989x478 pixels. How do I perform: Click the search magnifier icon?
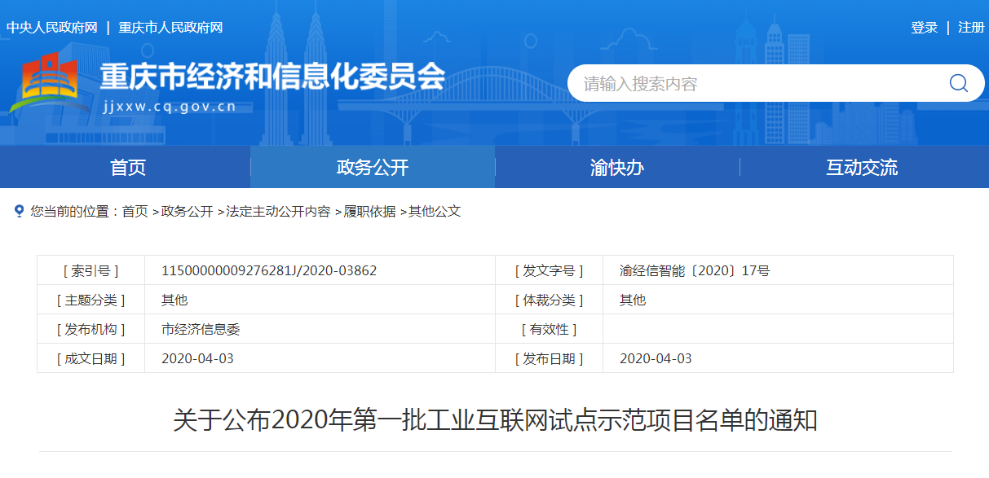pyautogui.click(x=957, y=82)
